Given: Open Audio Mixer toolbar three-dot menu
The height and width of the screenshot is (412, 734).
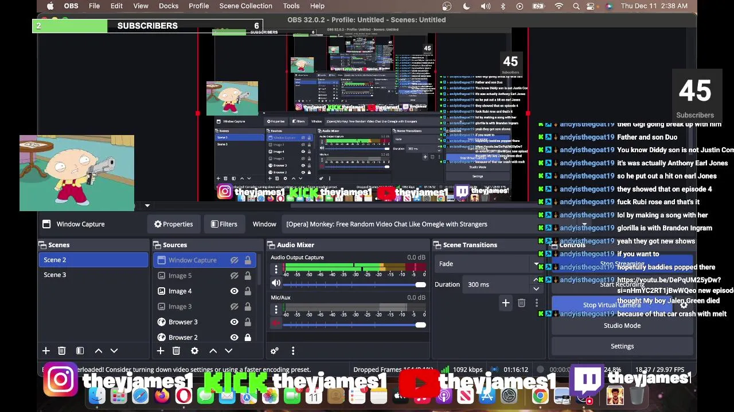Looking at the screenshot, I should pos(293,351).
